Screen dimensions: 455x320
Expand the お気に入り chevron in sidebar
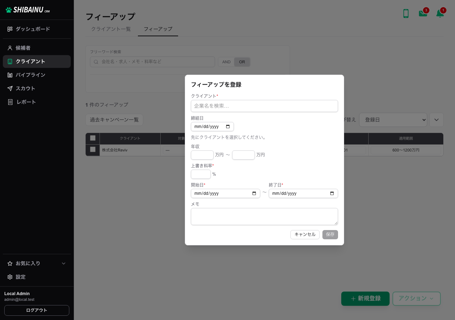[x=64, y=263]
